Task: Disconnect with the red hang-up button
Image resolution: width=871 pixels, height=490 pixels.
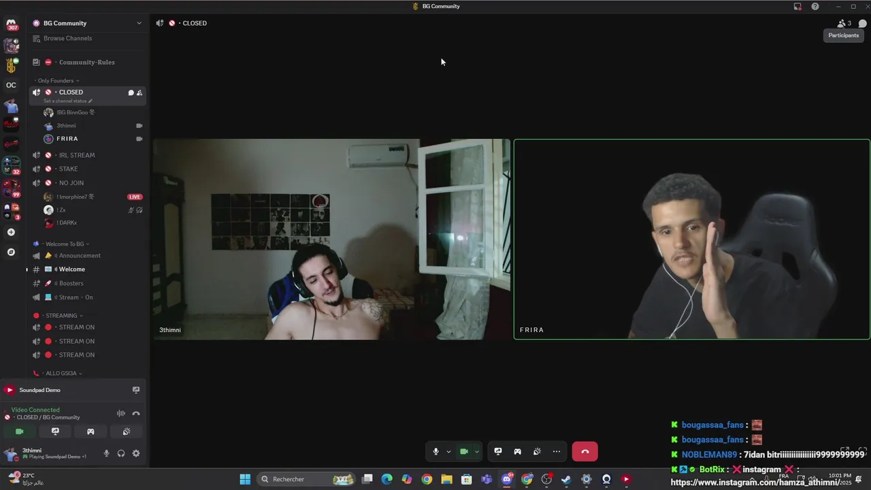Action: [x=585, y=451]
